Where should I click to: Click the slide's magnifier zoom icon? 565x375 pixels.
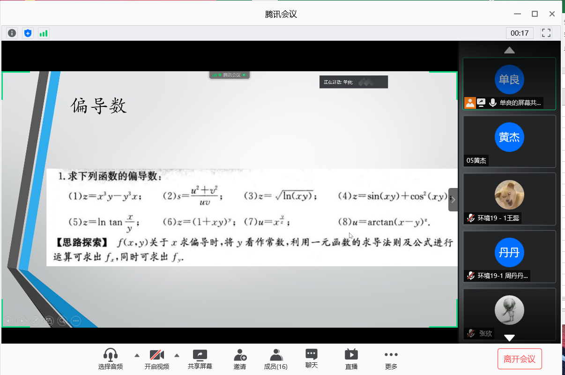[x=62, y=321]
